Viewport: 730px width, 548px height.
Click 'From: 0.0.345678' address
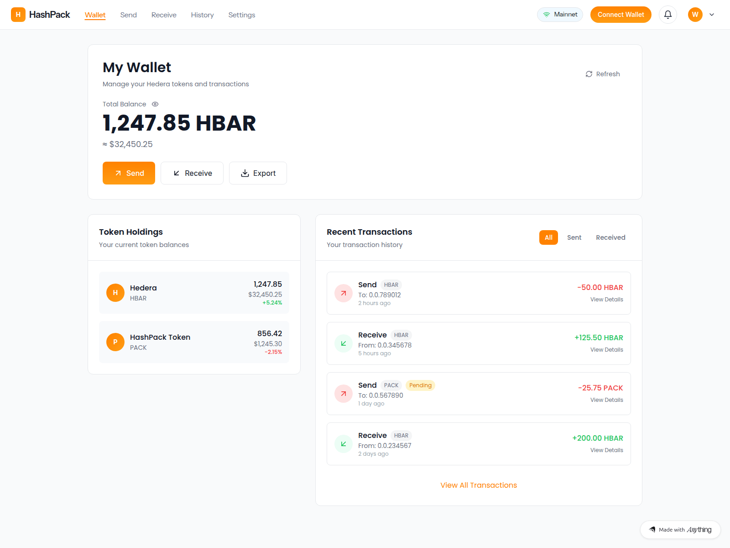tap(385, 345)
